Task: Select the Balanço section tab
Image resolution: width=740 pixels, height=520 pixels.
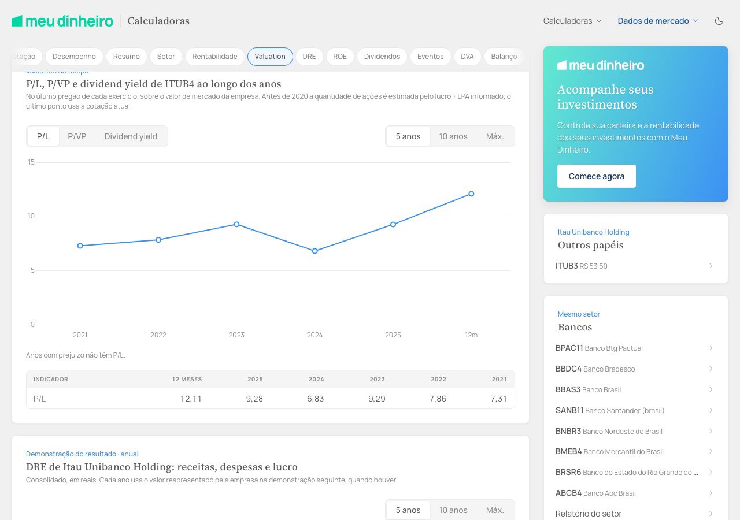Action: 504,57
